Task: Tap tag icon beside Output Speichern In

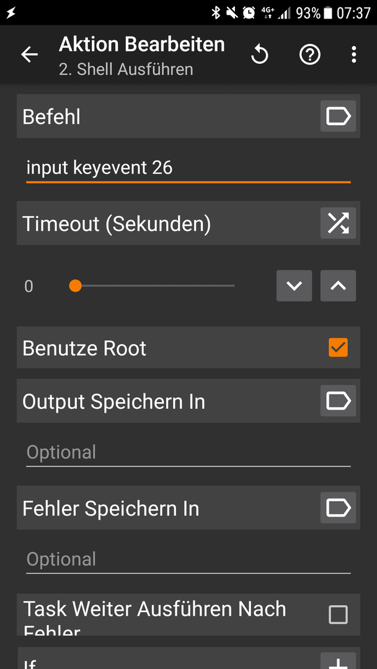Action: [x=338, y=401]
